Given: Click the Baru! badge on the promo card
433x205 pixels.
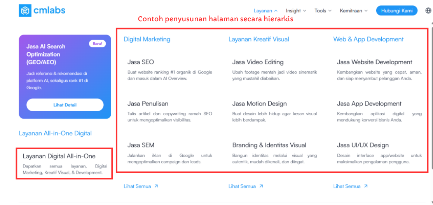Looking at the screenshot, I should (98, 44).
